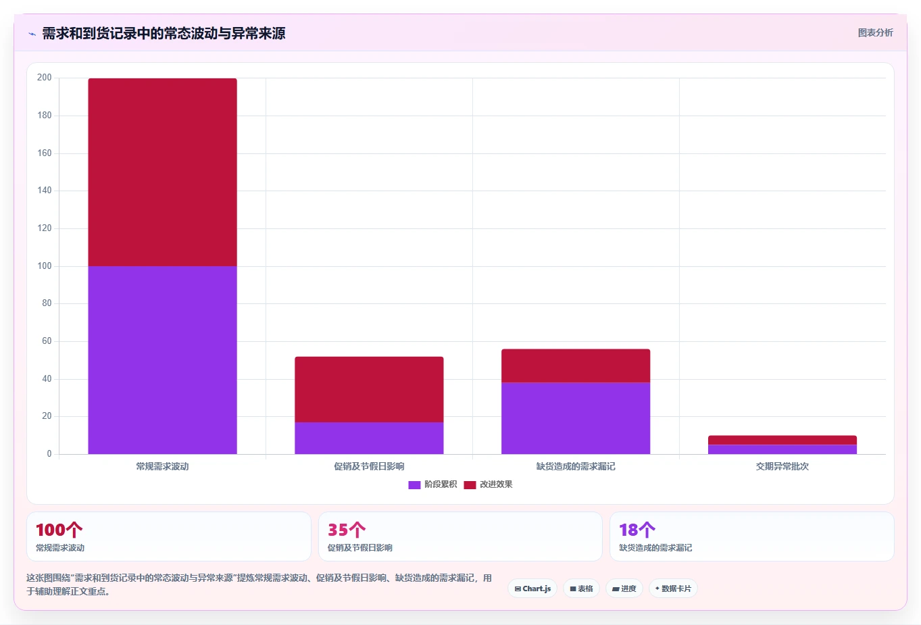The image size is (921, 625).
Task: Click the description paragraph starting 这张图围绕
Action: (259, 584)
